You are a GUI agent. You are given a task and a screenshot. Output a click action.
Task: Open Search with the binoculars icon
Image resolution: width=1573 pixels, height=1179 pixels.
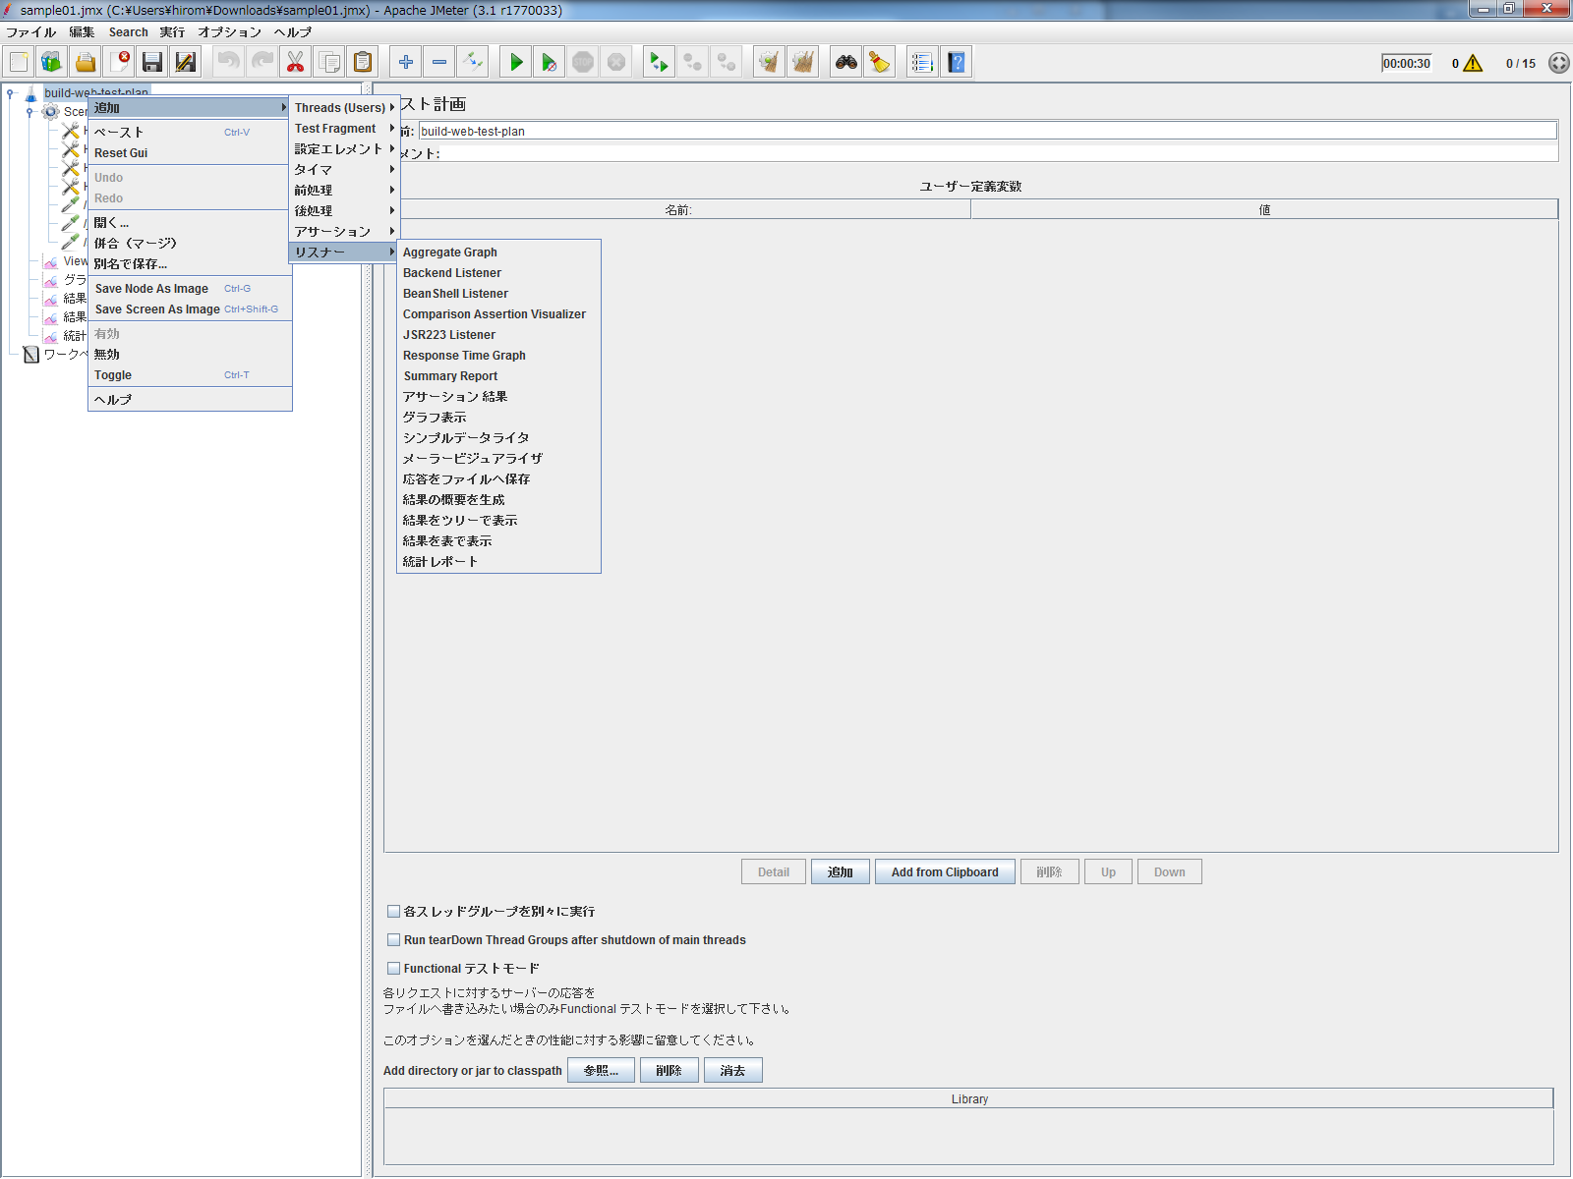(x=846, y=62)
